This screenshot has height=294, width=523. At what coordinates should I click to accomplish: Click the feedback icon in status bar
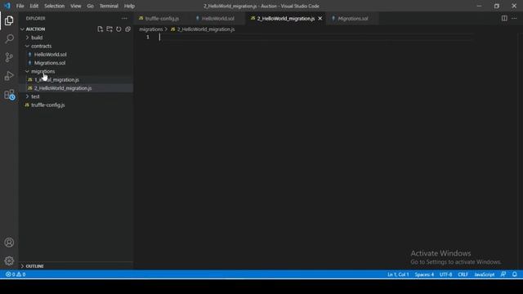[x=503, y=274]
